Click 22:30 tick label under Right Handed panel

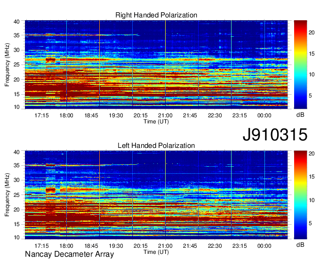(215, 115)
